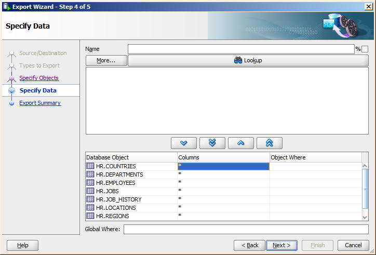Click the move all up double-chevron button
The width and height of the screenshot is (376, 255).
(270, 143)
